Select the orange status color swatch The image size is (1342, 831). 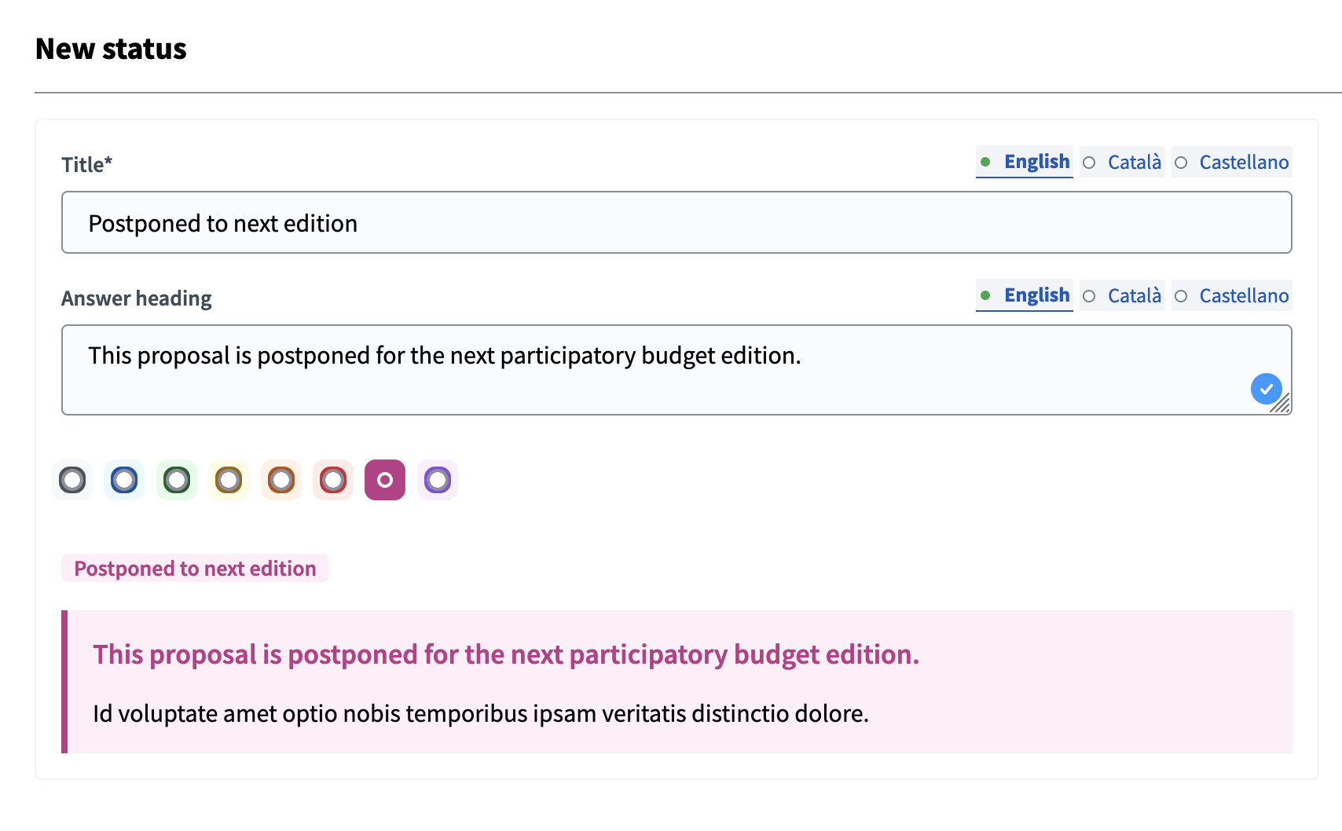click(x=280, y=480)
